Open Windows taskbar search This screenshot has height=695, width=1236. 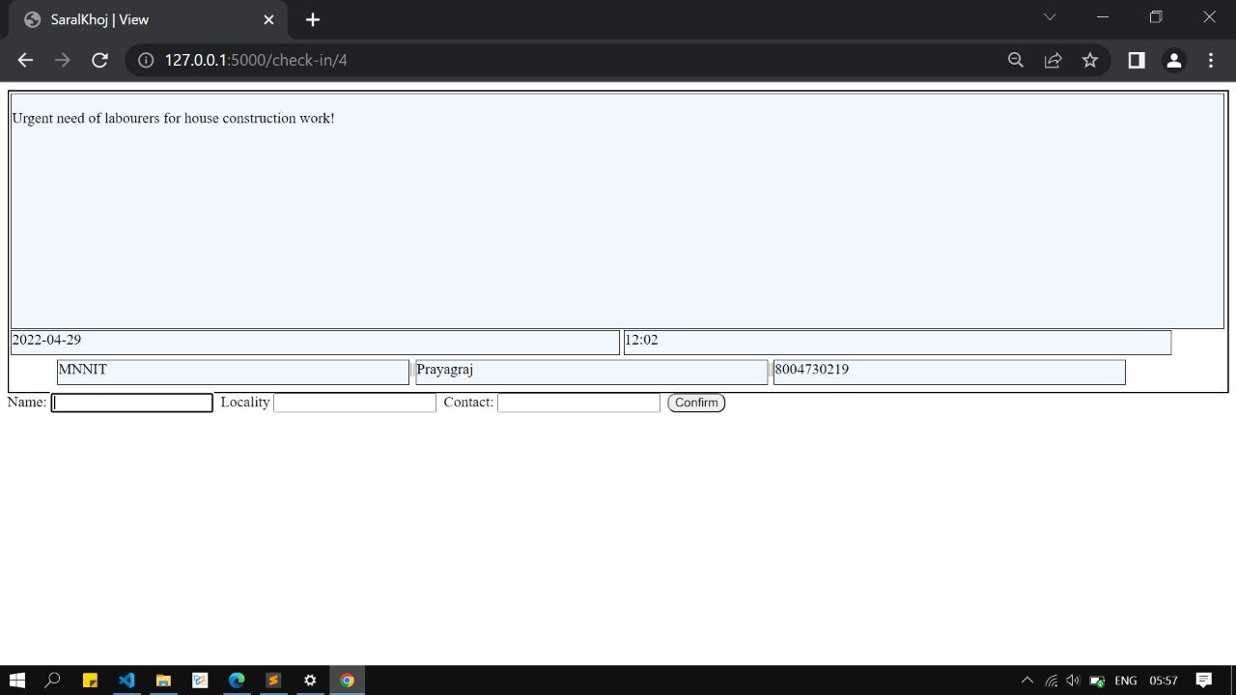pyautogui.click(x=53, y=681)
